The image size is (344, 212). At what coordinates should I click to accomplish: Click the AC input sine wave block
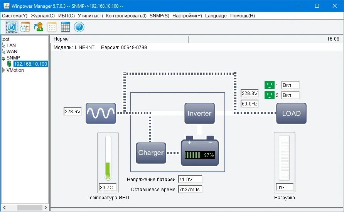(101, 114)
